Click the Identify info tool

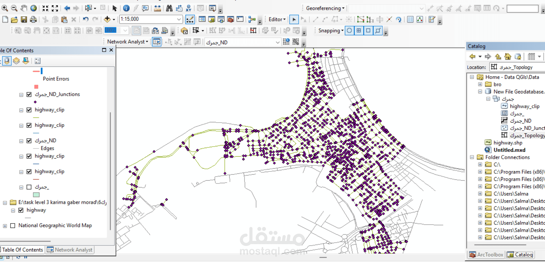126,8
